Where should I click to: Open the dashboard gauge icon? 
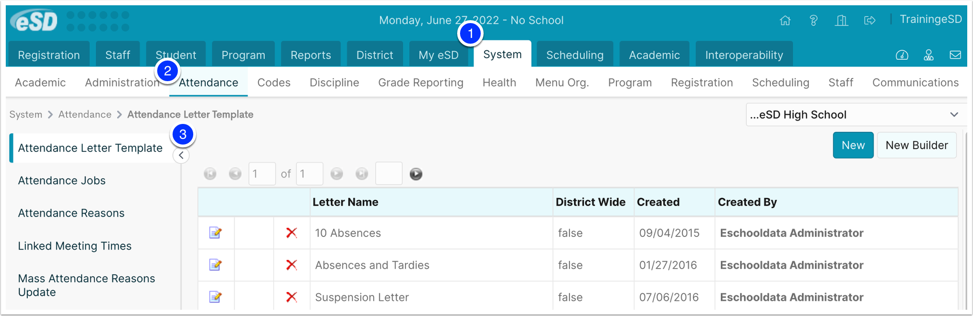point(902,55)
